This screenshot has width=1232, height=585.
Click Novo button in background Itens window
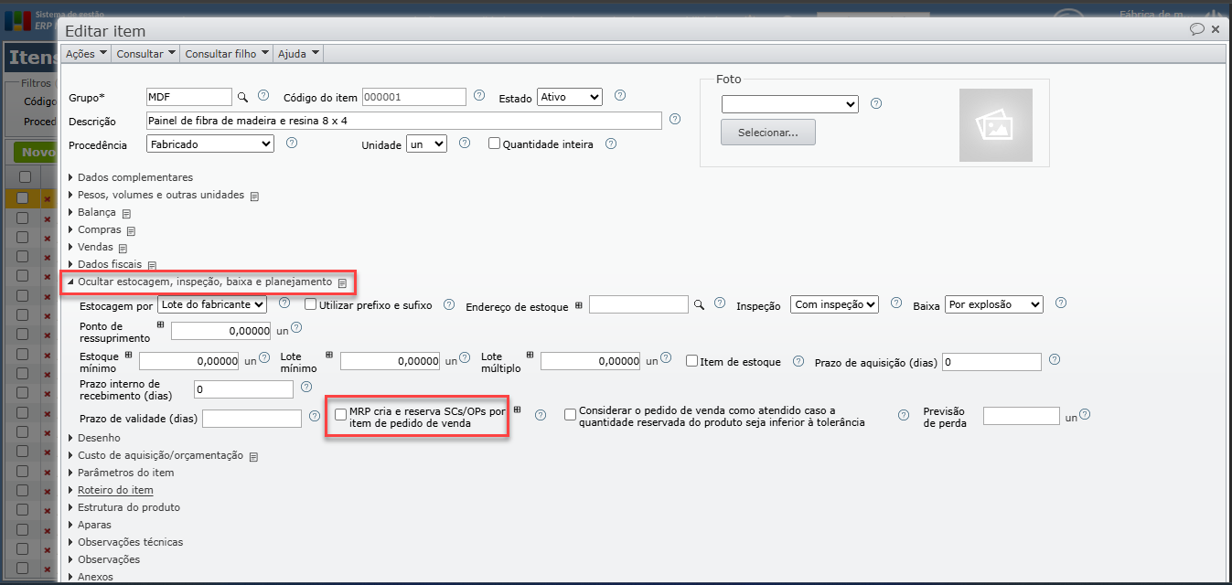[x=37, y=153]
